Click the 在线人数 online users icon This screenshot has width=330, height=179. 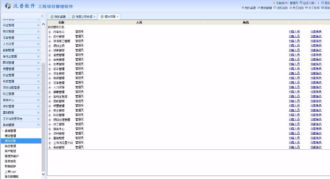click(x=301, y=3)
